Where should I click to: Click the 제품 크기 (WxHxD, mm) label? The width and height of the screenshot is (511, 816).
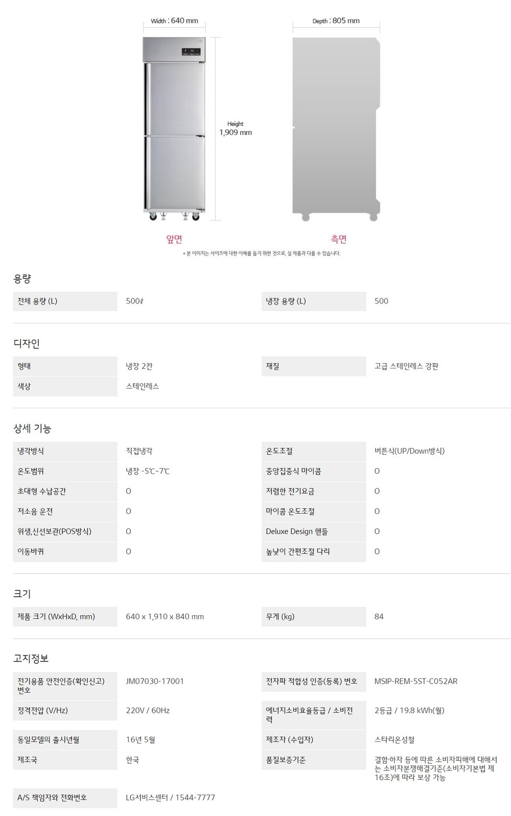tap(65, 617)
